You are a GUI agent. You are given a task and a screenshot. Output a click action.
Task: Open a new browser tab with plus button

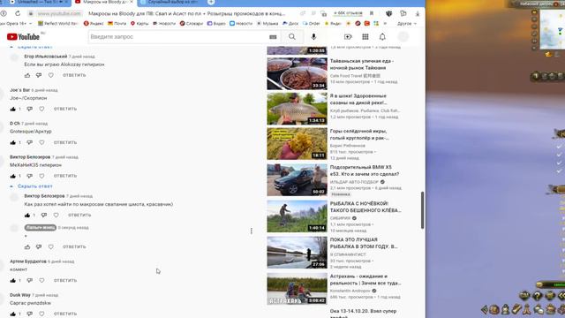click(211, 2)
